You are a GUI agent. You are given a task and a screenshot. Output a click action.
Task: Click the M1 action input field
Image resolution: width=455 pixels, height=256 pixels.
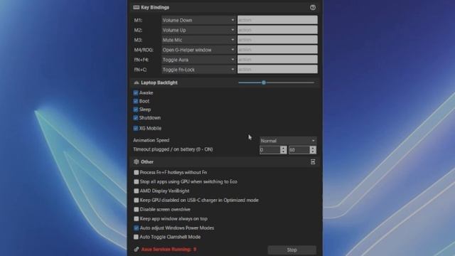(277, 20)
